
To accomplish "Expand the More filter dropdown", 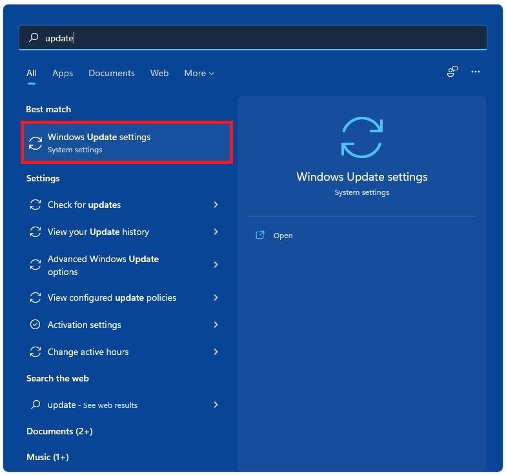I will point(199,74).
